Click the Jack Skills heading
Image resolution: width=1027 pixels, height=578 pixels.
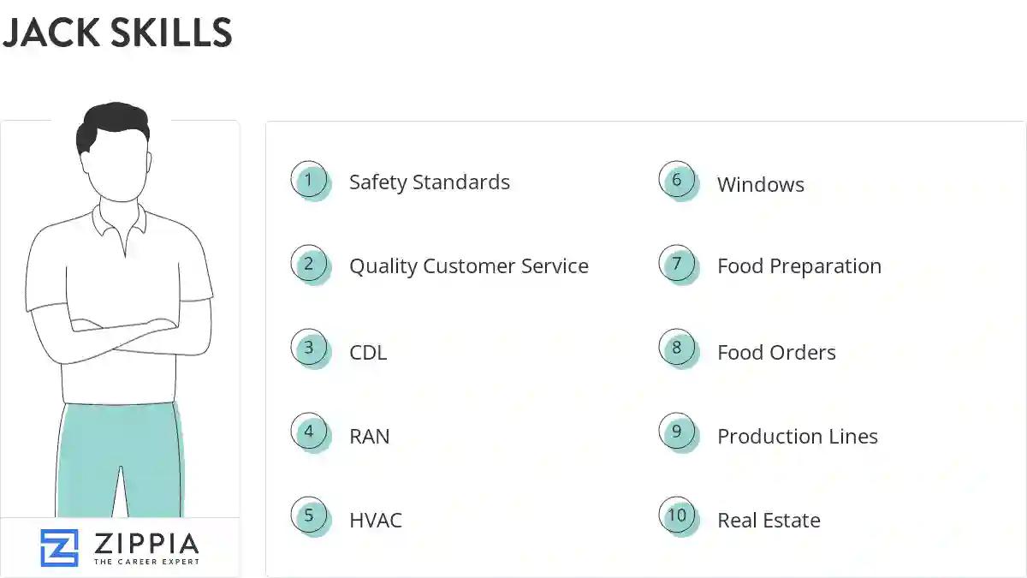[117, 33]
